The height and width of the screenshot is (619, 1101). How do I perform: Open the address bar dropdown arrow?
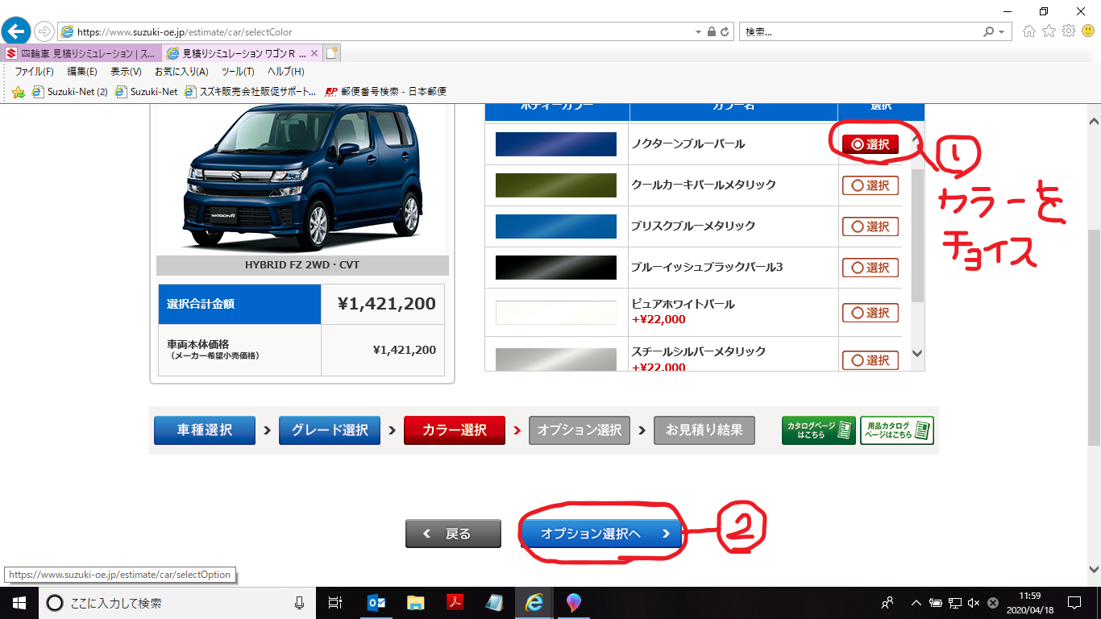(698, 32)
